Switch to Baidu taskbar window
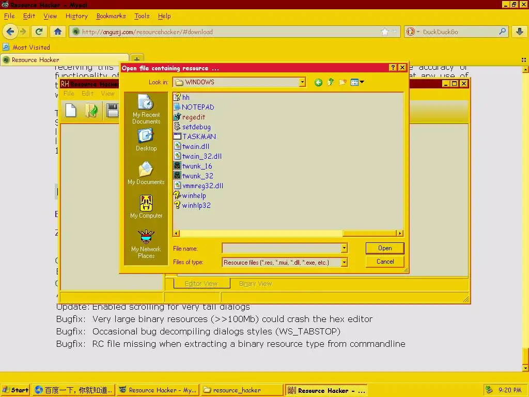Image resolution: width=529 pixels, height=397 pixels. coord(73,390)
